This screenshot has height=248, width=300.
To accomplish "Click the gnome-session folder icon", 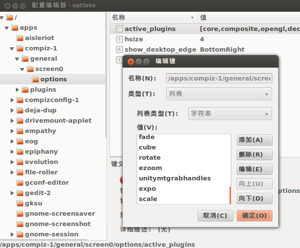I will [x=20, y=234].
